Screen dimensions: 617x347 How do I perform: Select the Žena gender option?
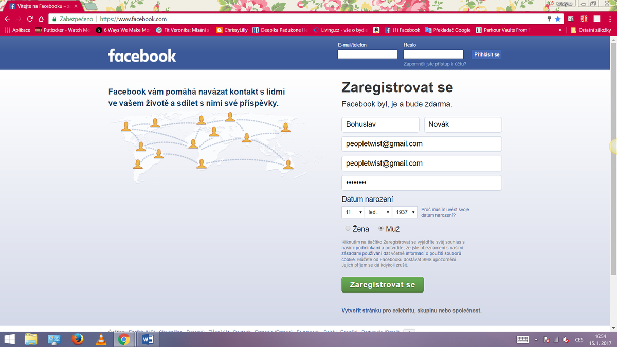(348, 229)
